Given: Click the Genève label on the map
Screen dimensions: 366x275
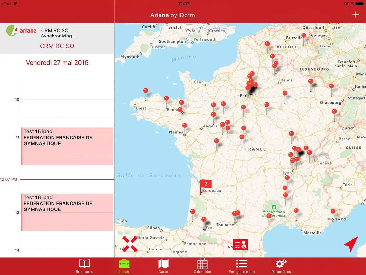Looking at the screenshot, I should click(x=324, y=163).
